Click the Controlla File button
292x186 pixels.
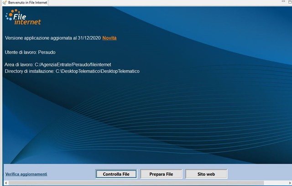point(116,174)
